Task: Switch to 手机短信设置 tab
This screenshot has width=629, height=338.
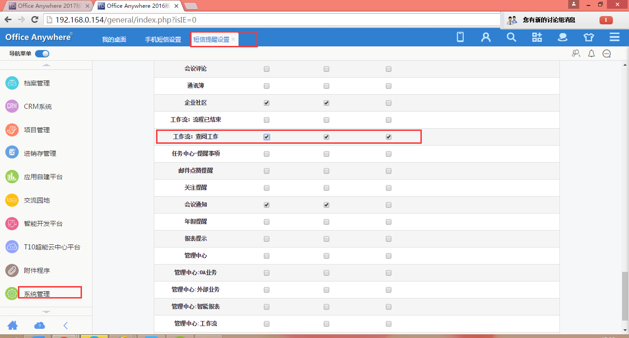Action: tap(163, 39)
